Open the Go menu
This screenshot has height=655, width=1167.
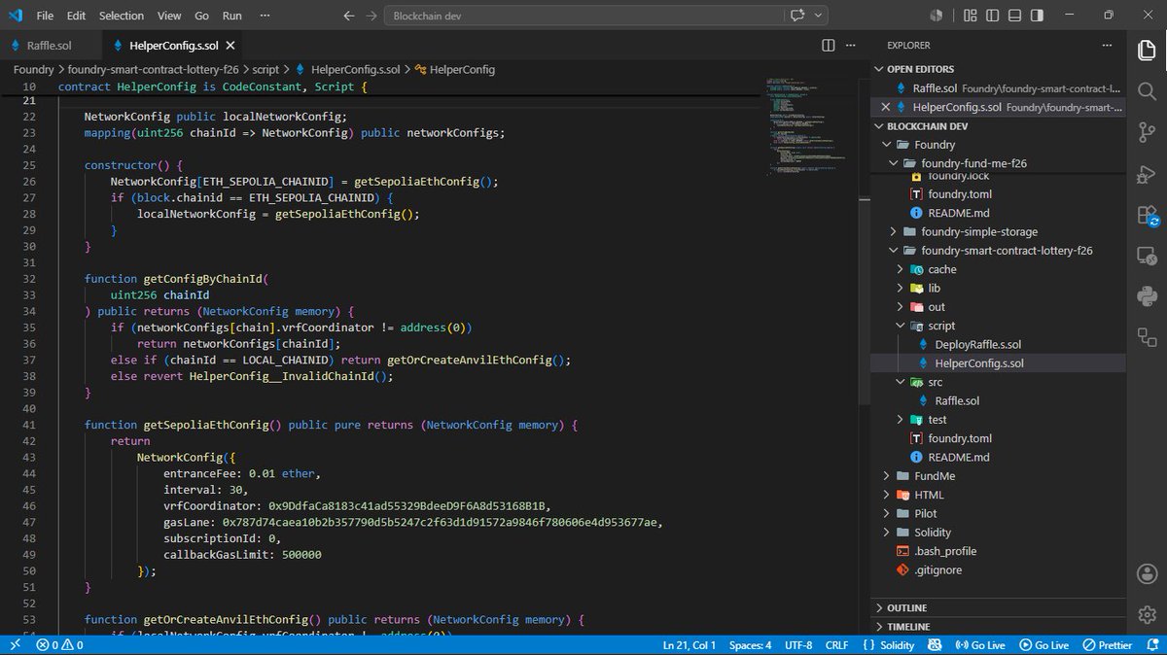click(x=201, y=16)
